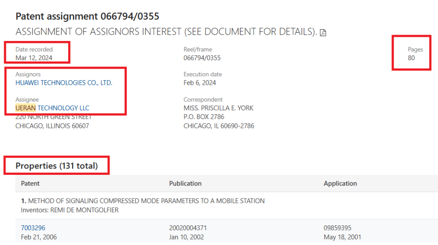
Task: Open assignee UERAN TECHNOLOGY LLC link
Action: coord(52,108)
